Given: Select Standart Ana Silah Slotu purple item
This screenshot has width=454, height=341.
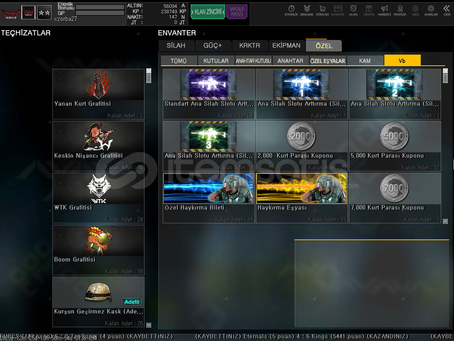Looking at the screenshot, I should (209, 94).
